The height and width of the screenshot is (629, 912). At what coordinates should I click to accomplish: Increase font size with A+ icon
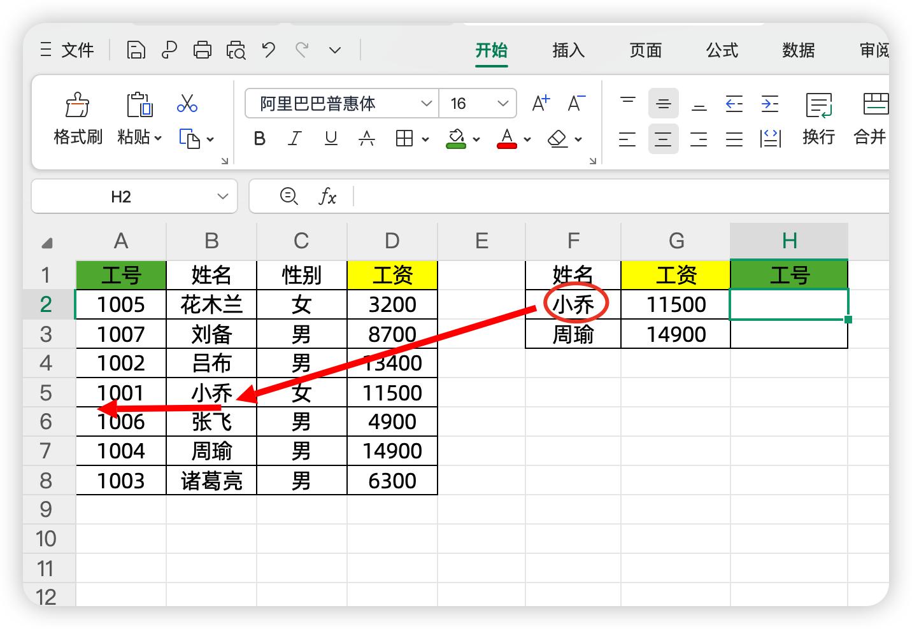tap(541, 103)
